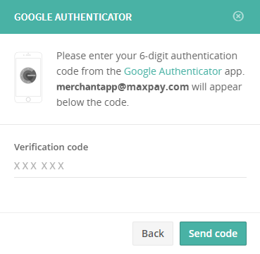Go back with the Back button

tap(153, 234)
